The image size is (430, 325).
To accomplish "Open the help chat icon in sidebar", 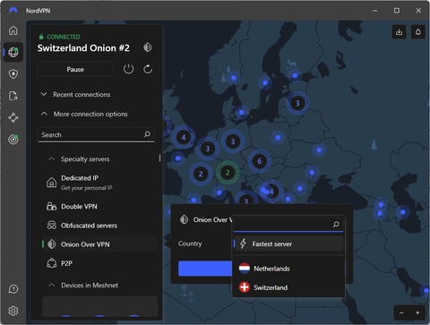I will (13, 289).
